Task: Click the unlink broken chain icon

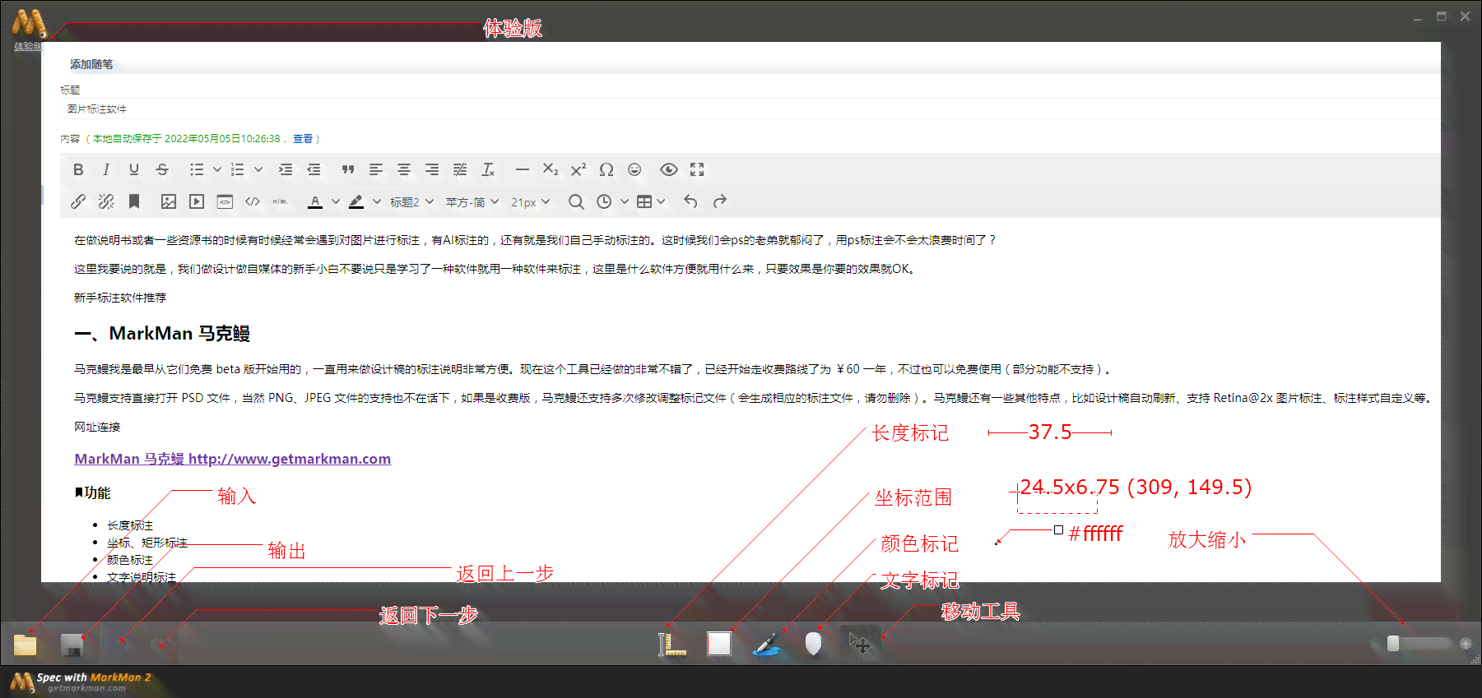Action: pyautogui.click(x=106, y=201)
